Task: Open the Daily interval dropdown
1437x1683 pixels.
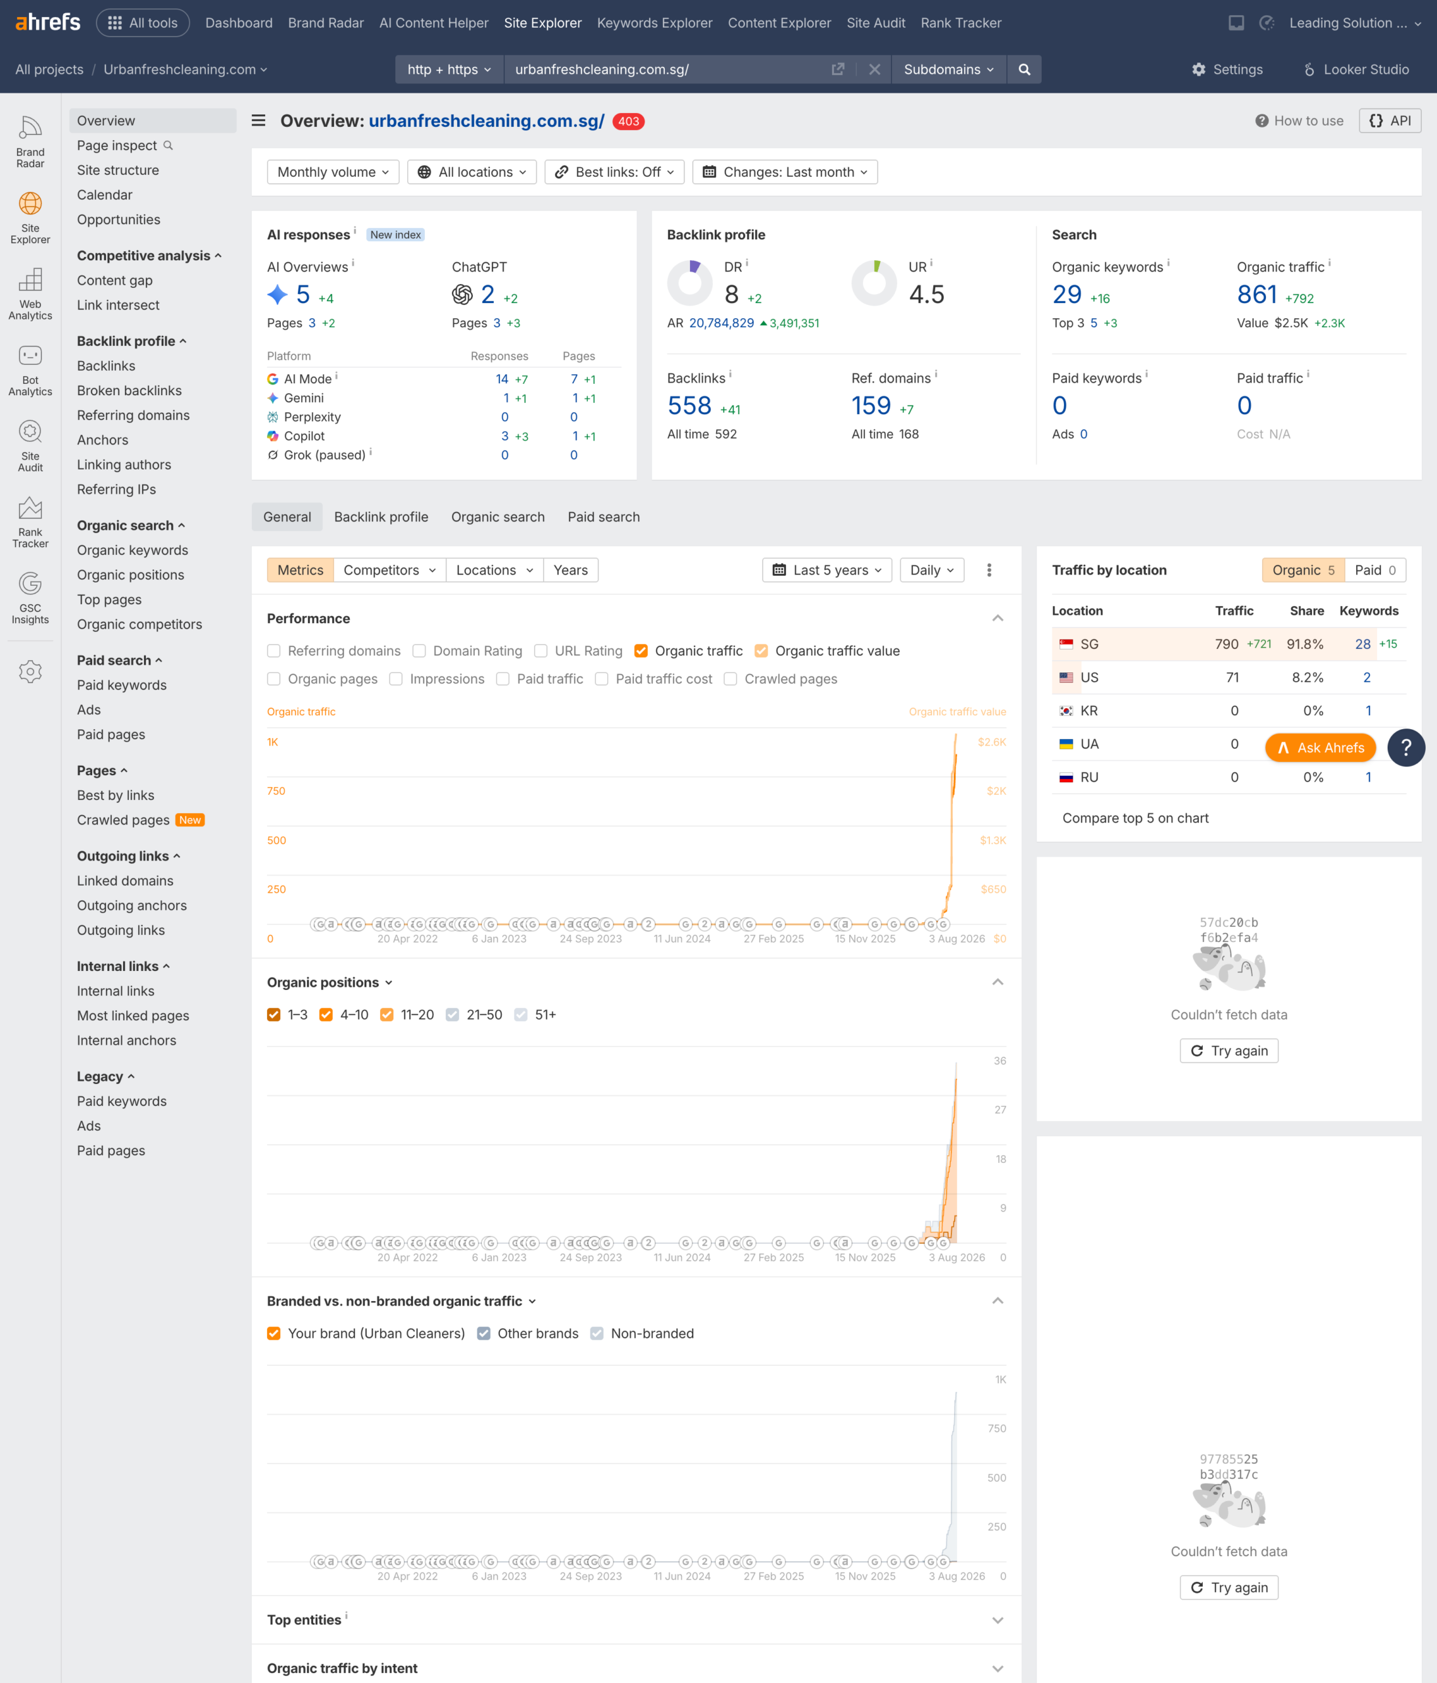Action: coord(933,570)
